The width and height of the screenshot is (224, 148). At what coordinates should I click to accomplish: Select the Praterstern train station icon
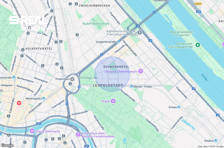tap(72, 79)
